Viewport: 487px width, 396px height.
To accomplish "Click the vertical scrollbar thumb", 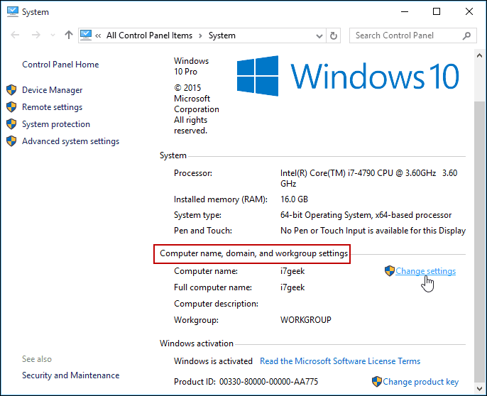I will point(480,242).
